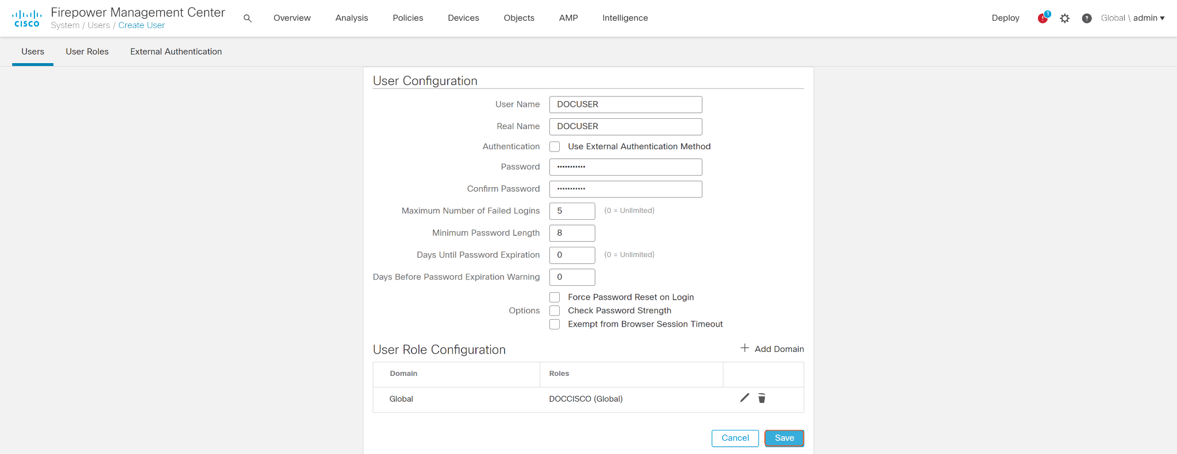Click the help question mark icon
The image size is (1177, 454).
coord(1086,18)
